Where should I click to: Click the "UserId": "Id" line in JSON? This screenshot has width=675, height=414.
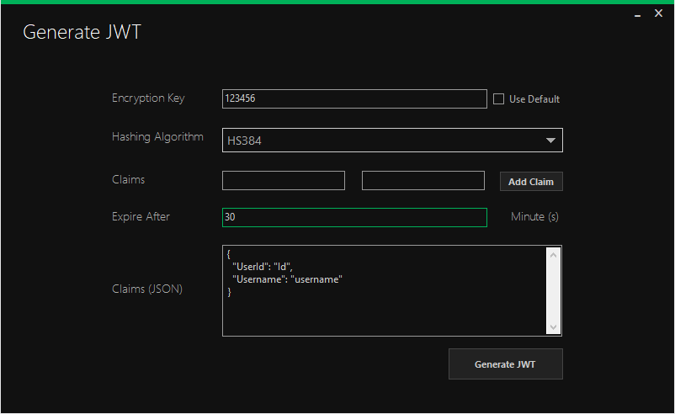(x=262, y=267)
